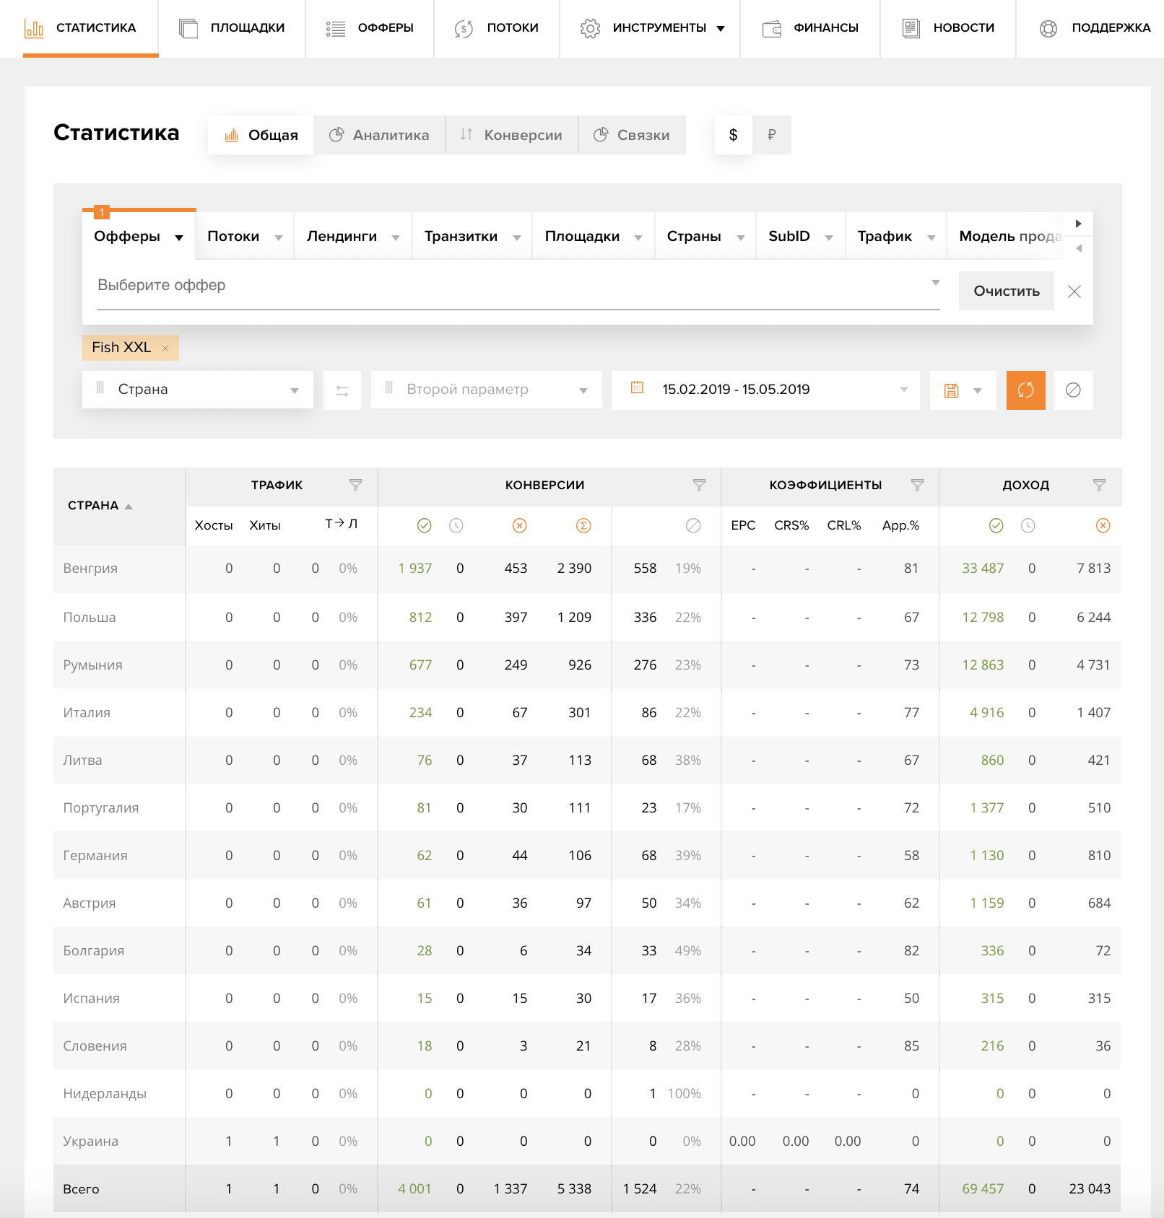Expand the Транзитки filter dropdown
Screen dimensions: 1164x1218
472,236
